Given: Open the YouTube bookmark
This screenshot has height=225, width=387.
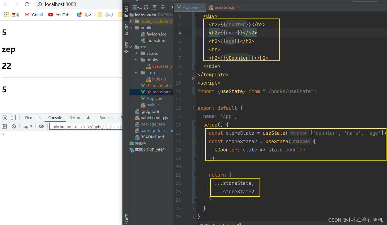Looking at the screenshot, I should pyautogui.click(x=60, y=15).
